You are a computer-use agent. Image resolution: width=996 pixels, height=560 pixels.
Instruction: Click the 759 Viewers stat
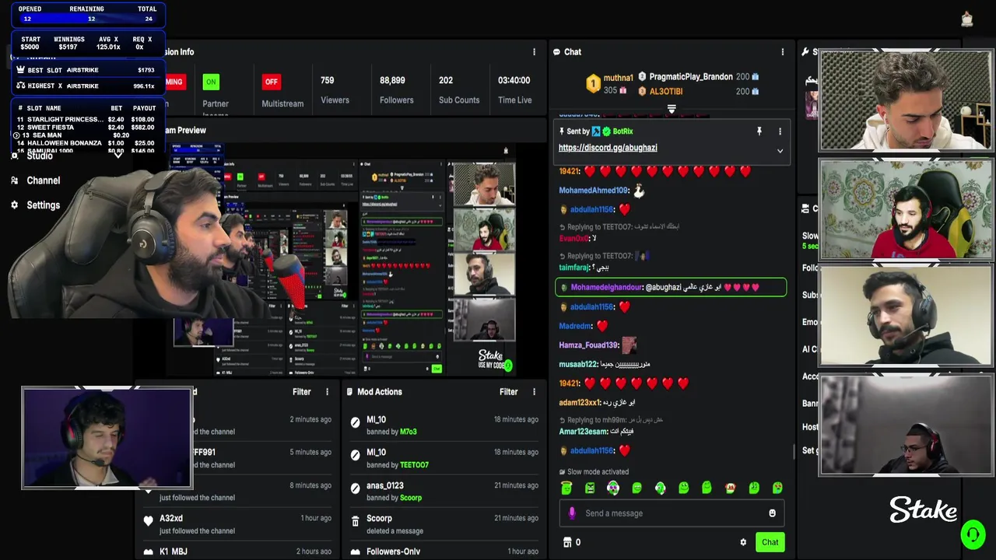tap(335, 89)
